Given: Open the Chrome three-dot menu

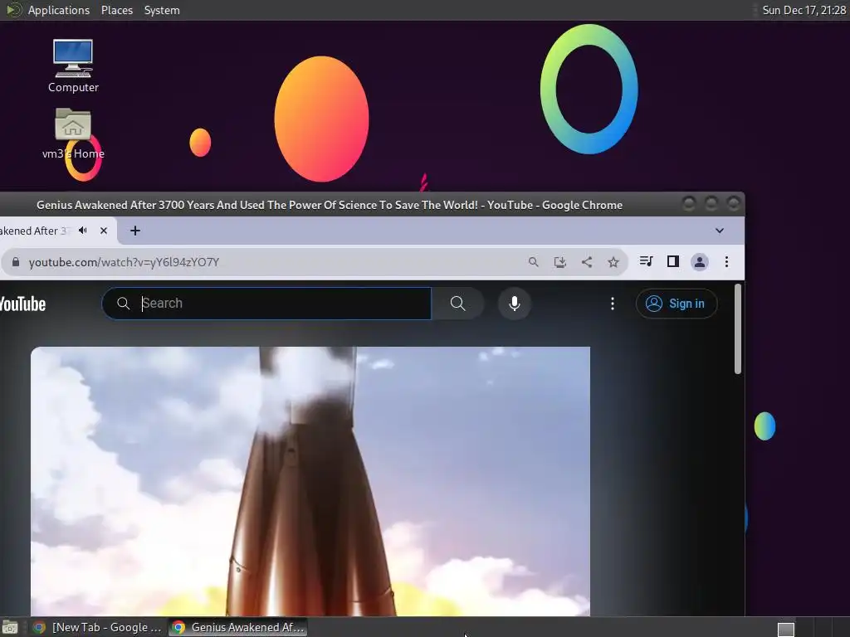Looking at the screenshot, I should click(x=726, y=262).
